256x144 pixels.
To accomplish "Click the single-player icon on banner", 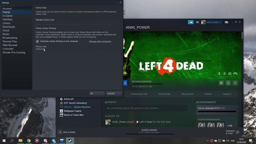I will pyautogui.click(x=219, y=74).
